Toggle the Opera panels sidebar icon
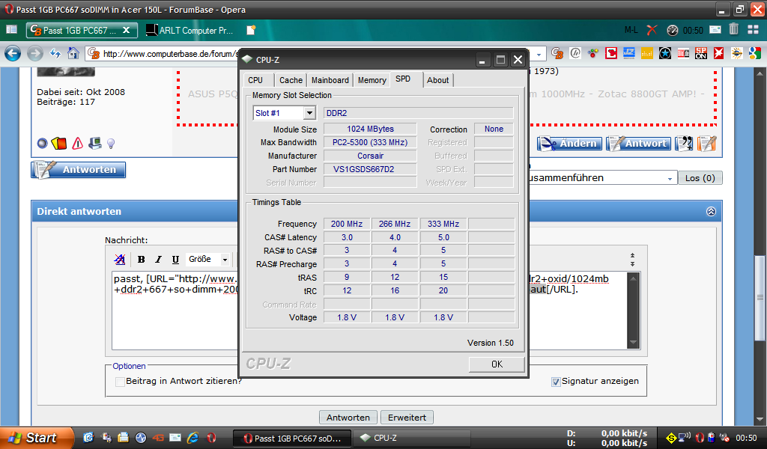767x449 pixels. [x=11, y=30]
